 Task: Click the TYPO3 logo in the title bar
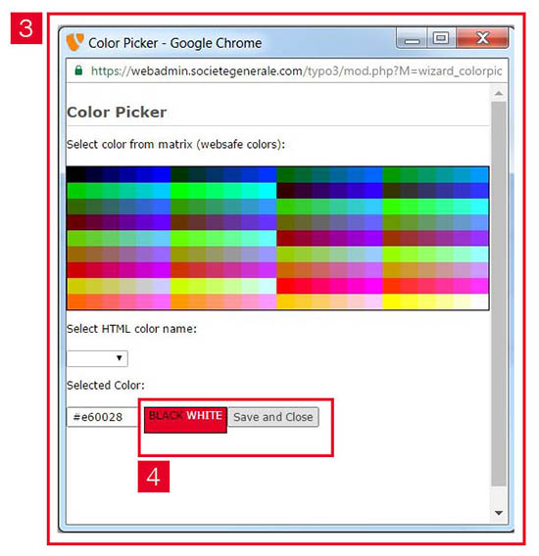coord(74,42)
